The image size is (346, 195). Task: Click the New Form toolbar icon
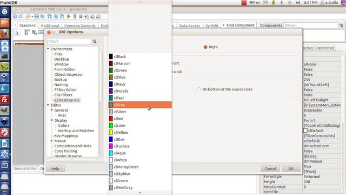[21, 16]
